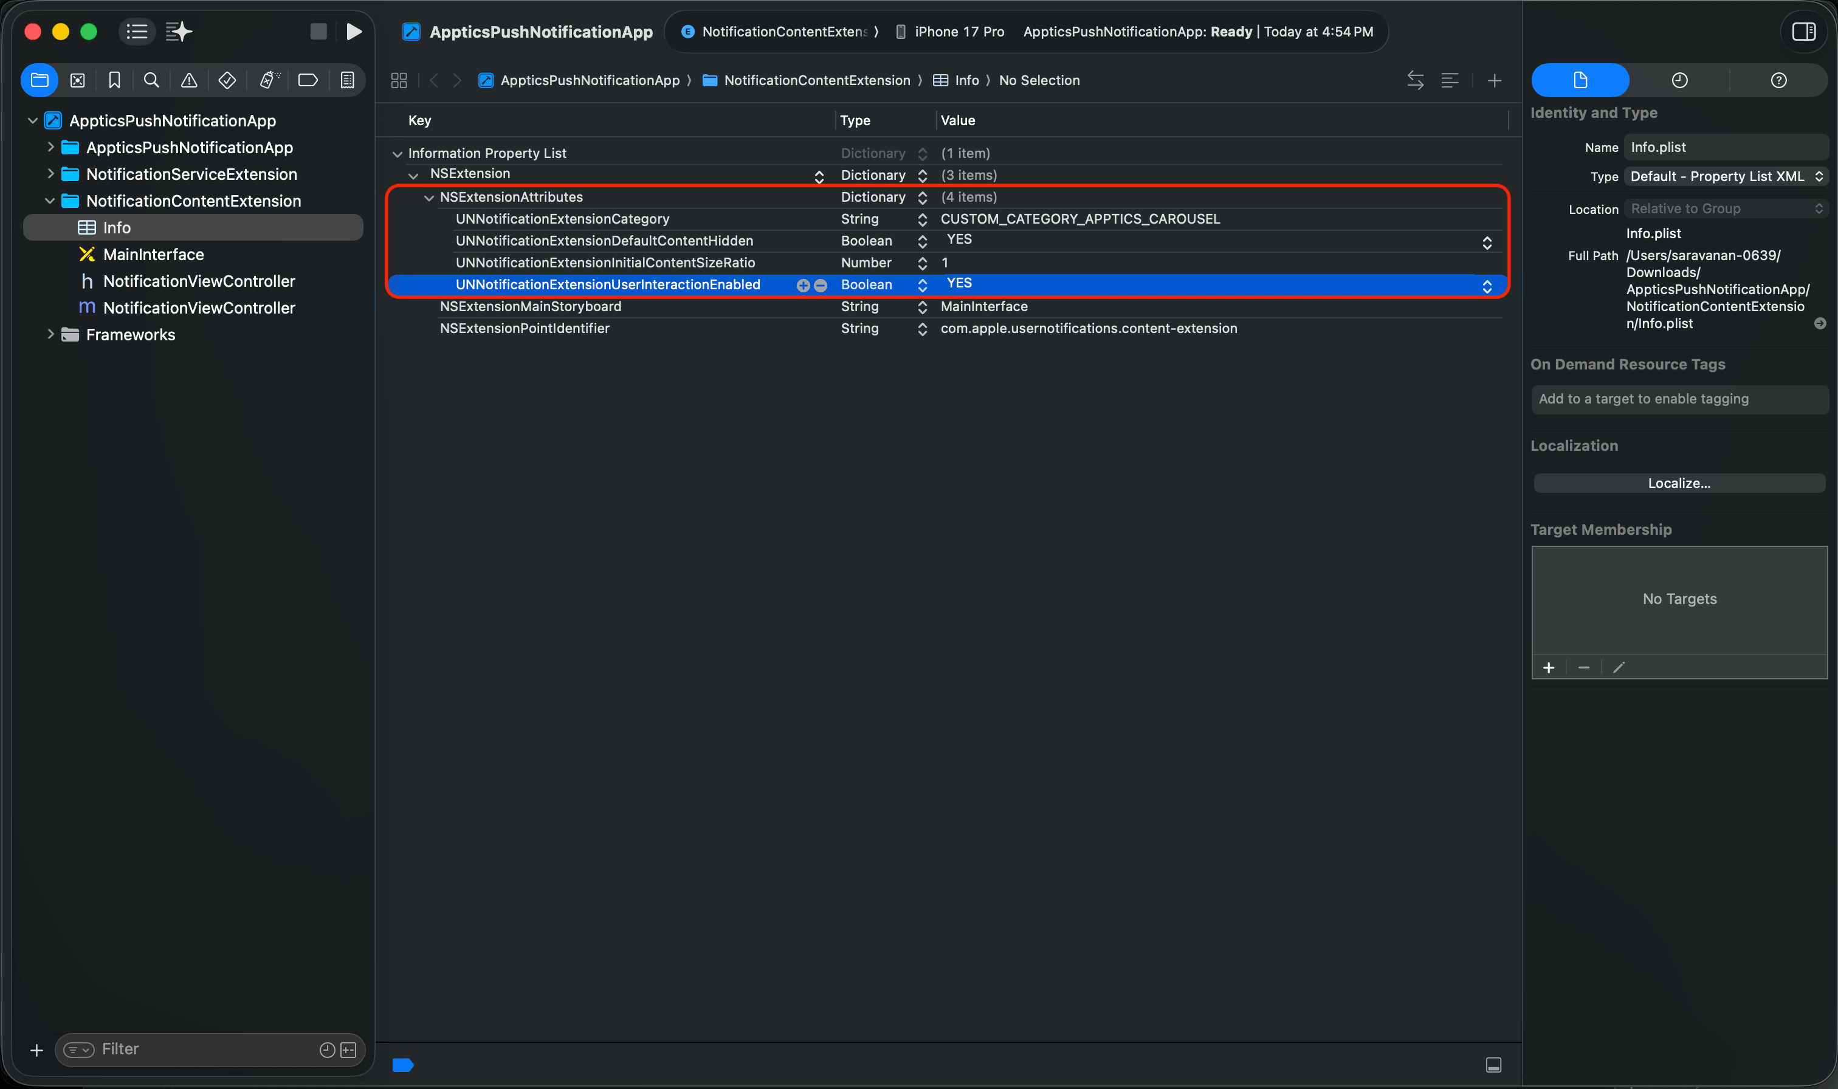Open the Issue navigator warning icon
The width and height of the screenshot is (1838, 1089).
188,80
